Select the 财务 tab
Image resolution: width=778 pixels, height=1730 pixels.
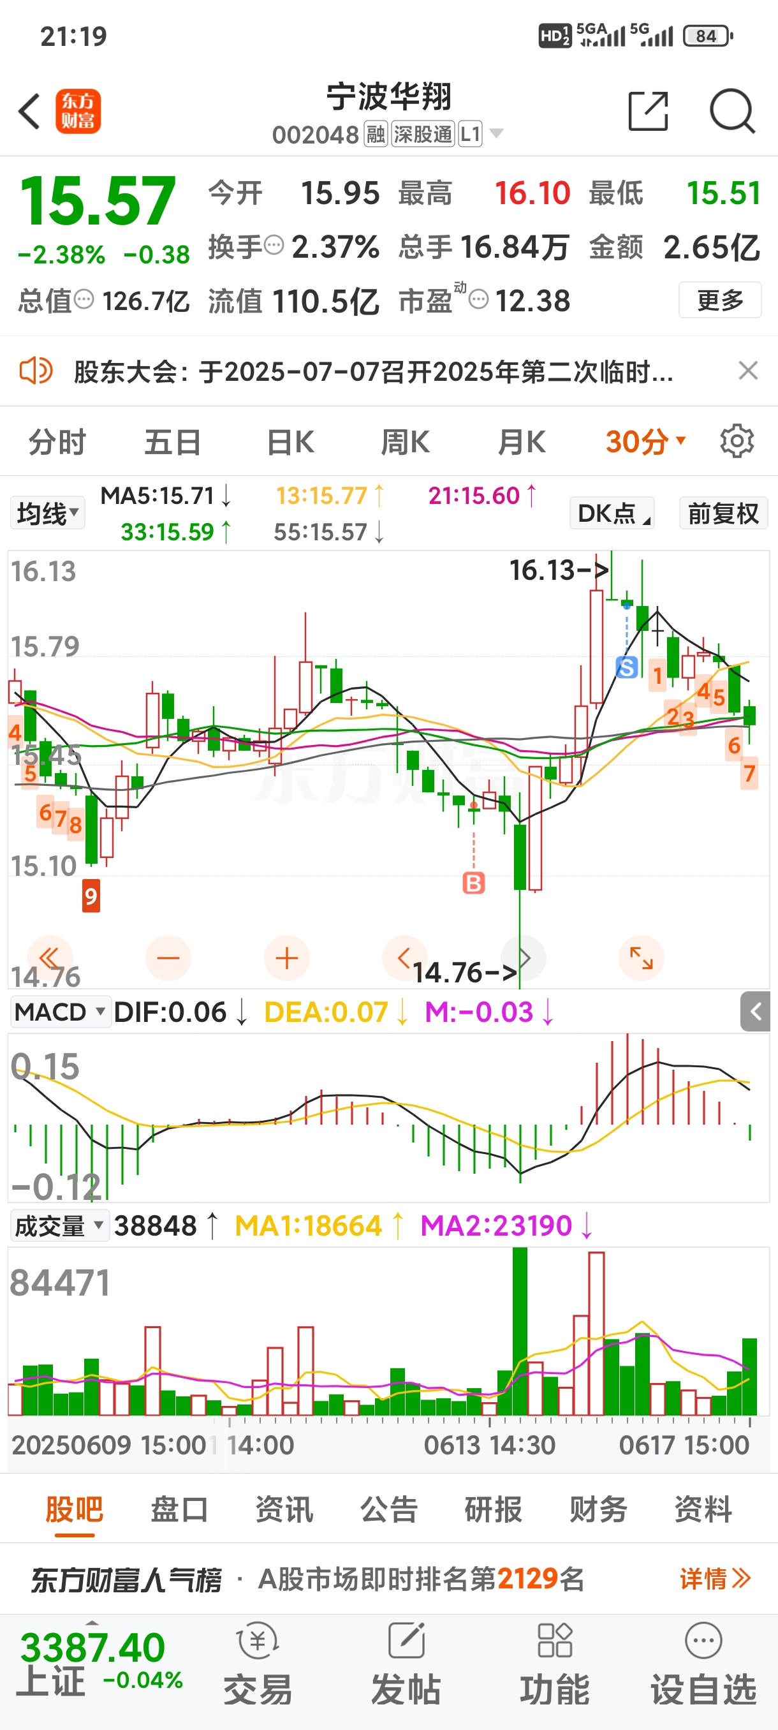tap(598, 1510)
